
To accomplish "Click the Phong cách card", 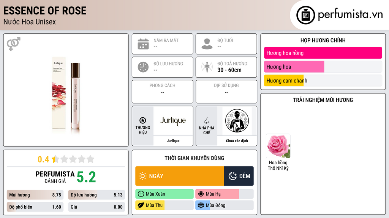I will click(163, 92).
